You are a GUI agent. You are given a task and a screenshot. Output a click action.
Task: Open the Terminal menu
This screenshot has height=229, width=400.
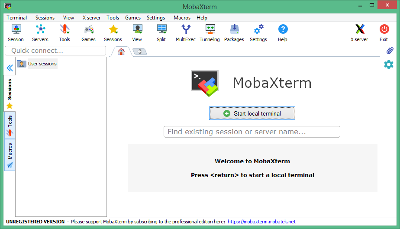16,18
